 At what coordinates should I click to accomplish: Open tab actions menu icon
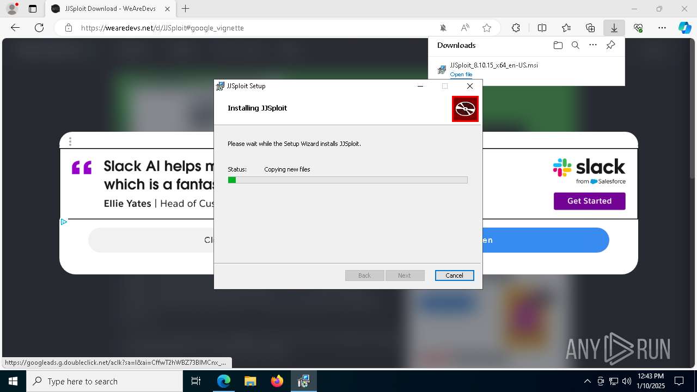coord(33,9)
